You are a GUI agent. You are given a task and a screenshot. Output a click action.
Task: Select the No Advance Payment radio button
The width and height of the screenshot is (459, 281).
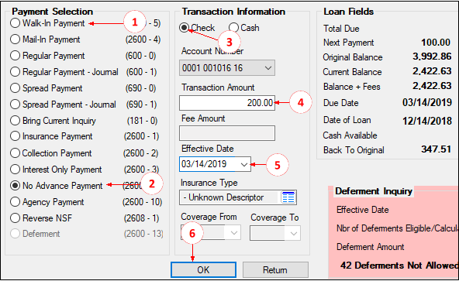[x=15, y=185]
